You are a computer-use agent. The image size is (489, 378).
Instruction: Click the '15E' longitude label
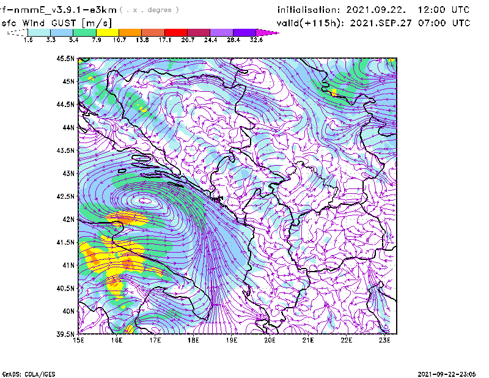click(79, 340)
